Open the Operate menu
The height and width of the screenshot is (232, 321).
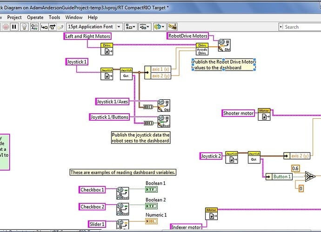click(35, 17)
